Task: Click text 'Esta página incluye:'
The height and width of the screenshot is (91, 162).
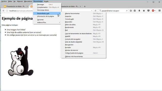Action: pos(10,25)
